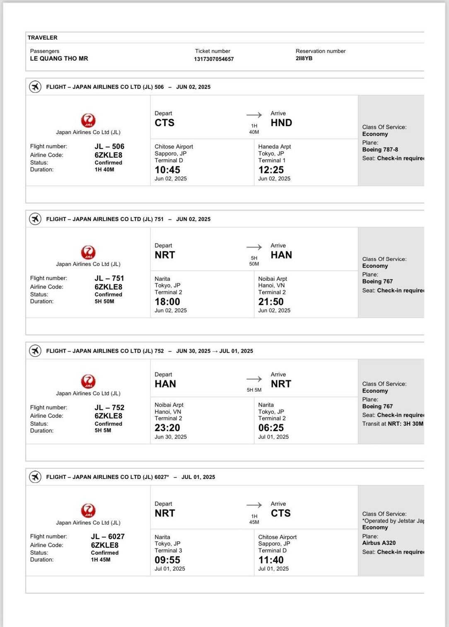The height and width of the screenshot is (627, 449).
Task: Click the JAL logo in the JL 751 section
Action: point(88,252)
